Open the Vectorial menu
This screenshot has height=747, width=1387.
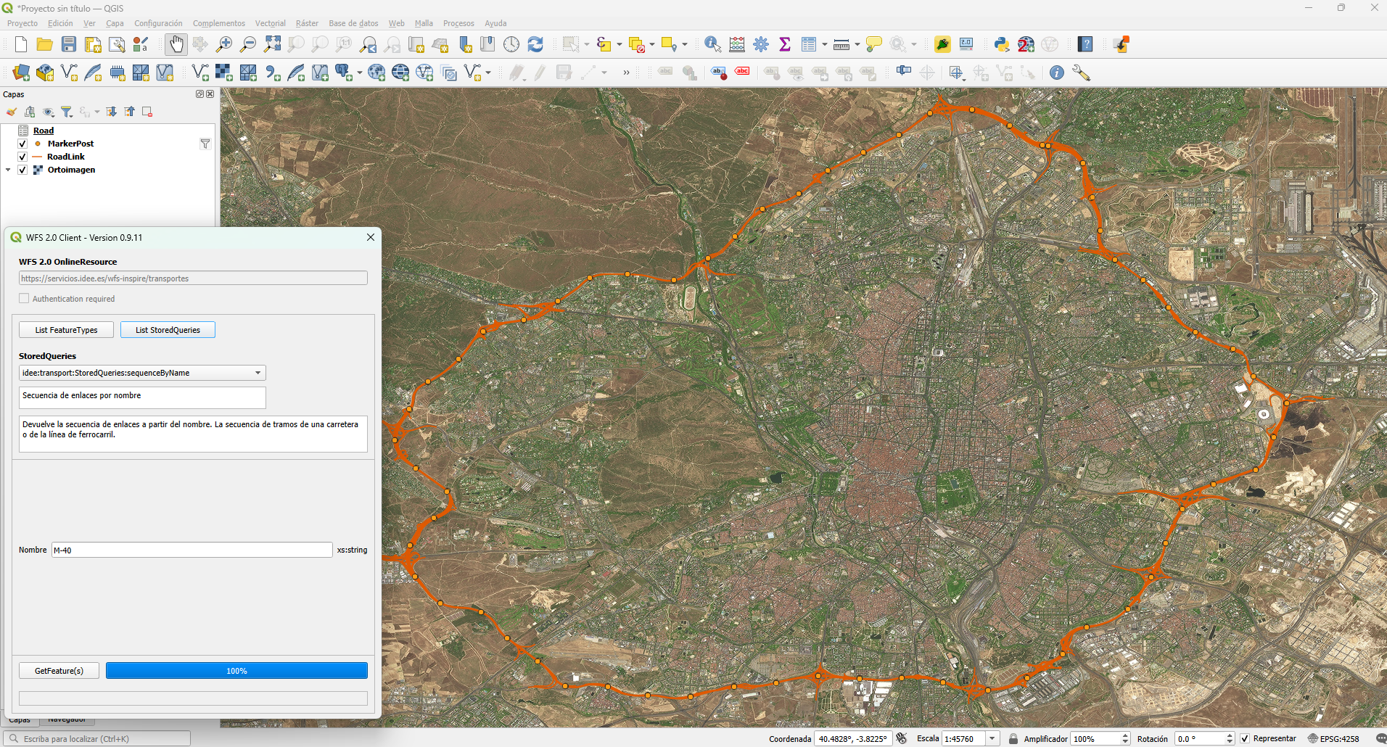tap(270, 23)
